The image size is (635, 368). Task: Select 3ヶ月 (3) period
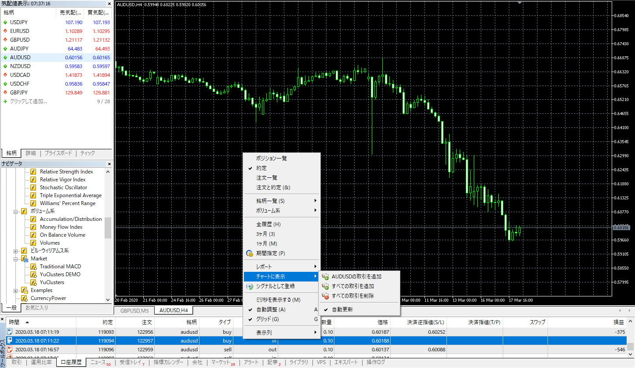click(x=282, y=234)
